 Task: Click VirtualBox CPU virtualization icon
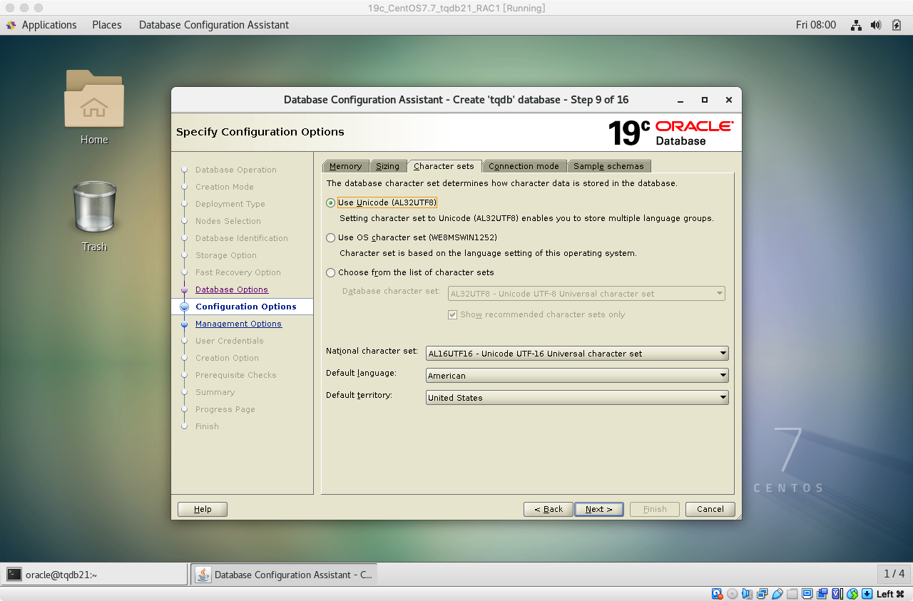(x=837, y=594)
